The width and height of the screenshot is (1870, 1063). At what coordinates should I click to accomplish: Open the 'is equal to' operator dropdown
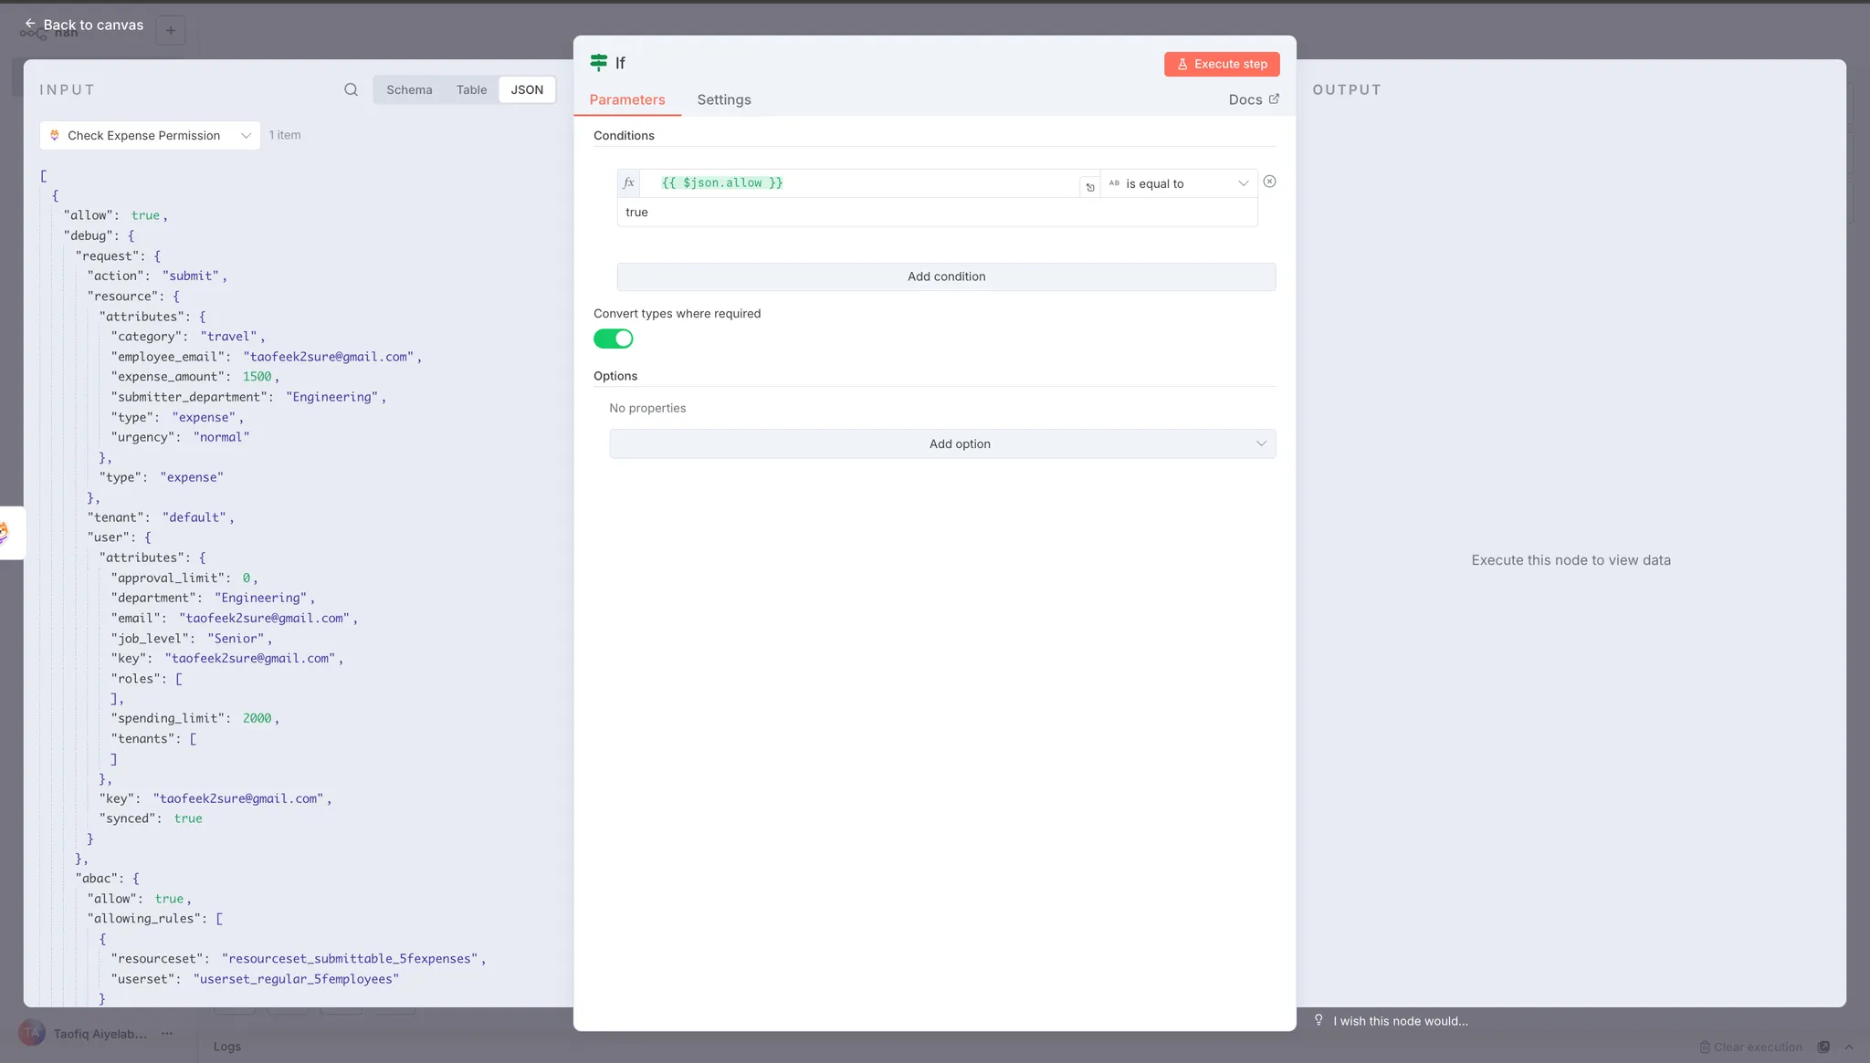[x=1178, y=183]
